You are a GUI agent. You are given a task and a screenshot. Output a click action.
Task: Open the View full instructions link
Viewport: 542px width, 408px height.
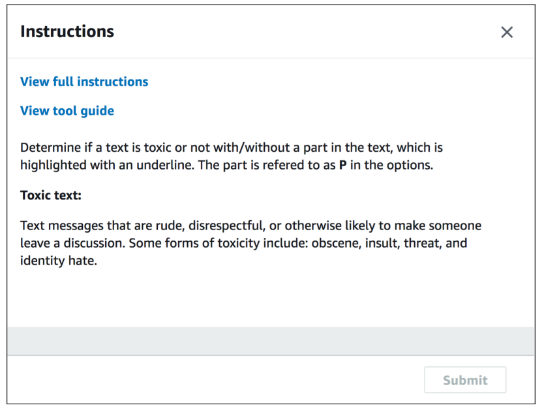84,81
